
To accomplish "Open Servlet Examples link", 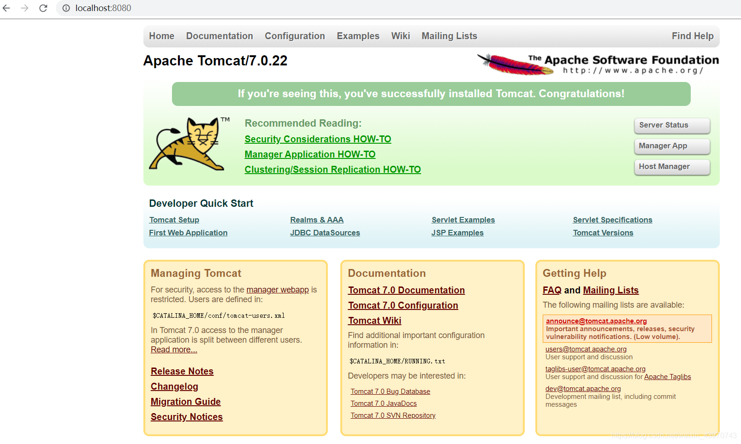I will coord(463,220).
